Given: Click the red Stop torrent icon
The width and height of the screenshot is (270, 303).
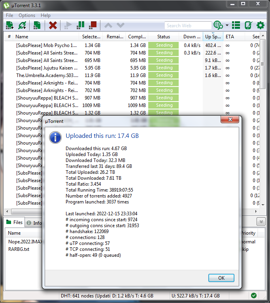Looking at the screenshot, I should click(x=93, y=25).
